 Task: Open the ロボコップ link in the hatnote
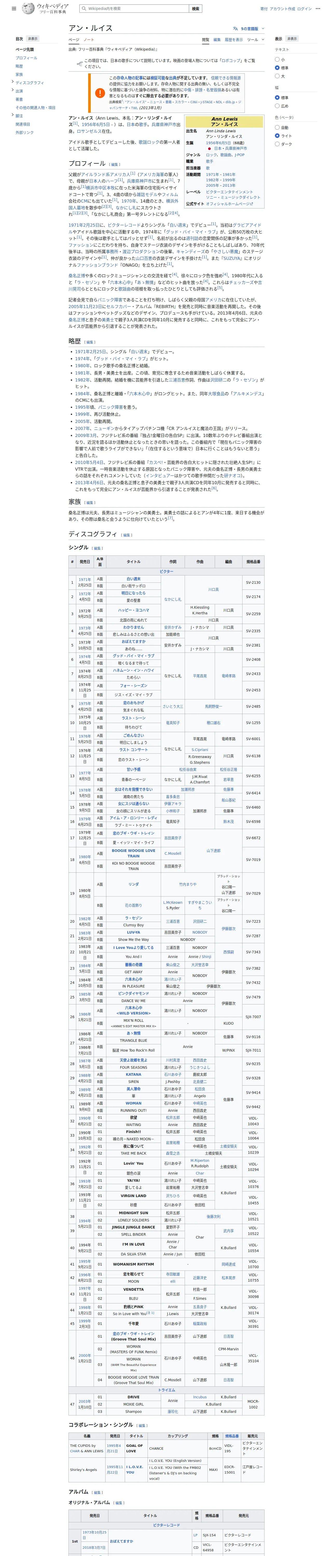coord(230,60)
